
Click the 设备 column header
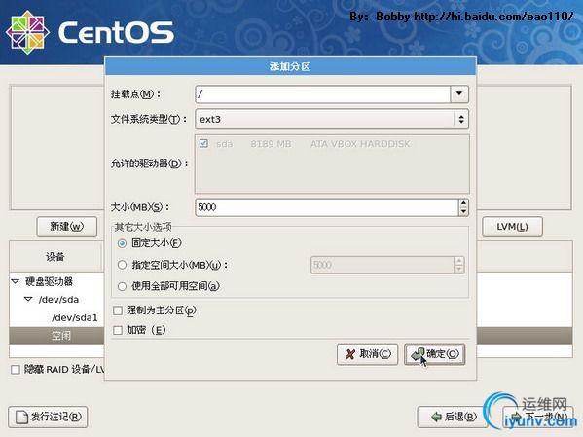coord(55,257)
